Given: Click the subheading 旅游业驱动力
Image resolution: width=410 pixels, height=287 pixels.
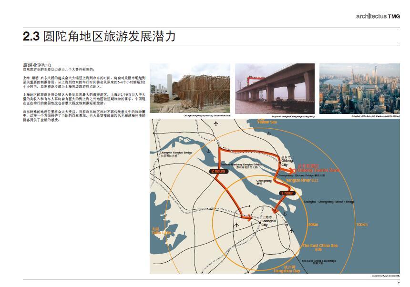Looking at the screenshot, I should tap(37, 65).
